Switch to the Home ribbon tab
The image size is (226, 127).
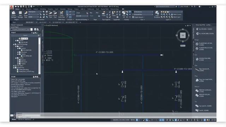pyautogui.click(x=17, y=9)
